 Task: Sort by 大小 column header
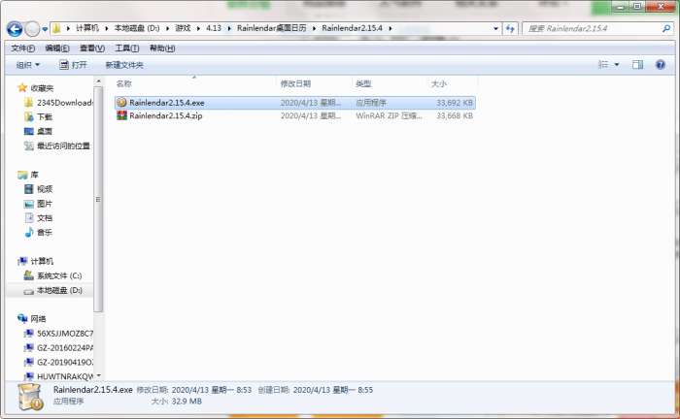(439, 83)
